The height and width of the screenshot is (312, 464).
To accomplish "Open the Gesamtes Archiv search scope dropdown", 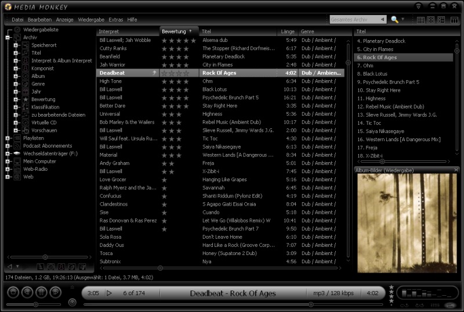I will point(382,20).
